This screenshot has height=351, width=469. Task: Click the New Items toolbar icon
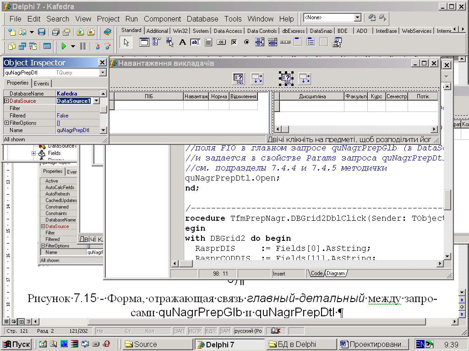point(11,32)
